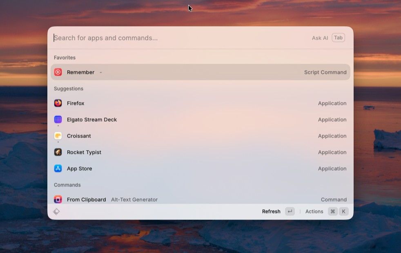Click the ⌘ key badge beside Actions
The height and width of the screenshot is (253, 401).
coord(332,211)
